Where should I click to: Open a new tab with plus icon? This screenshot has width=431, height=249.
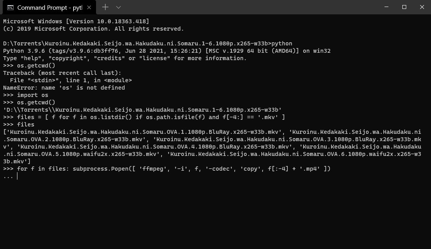(x=105, y=7)
